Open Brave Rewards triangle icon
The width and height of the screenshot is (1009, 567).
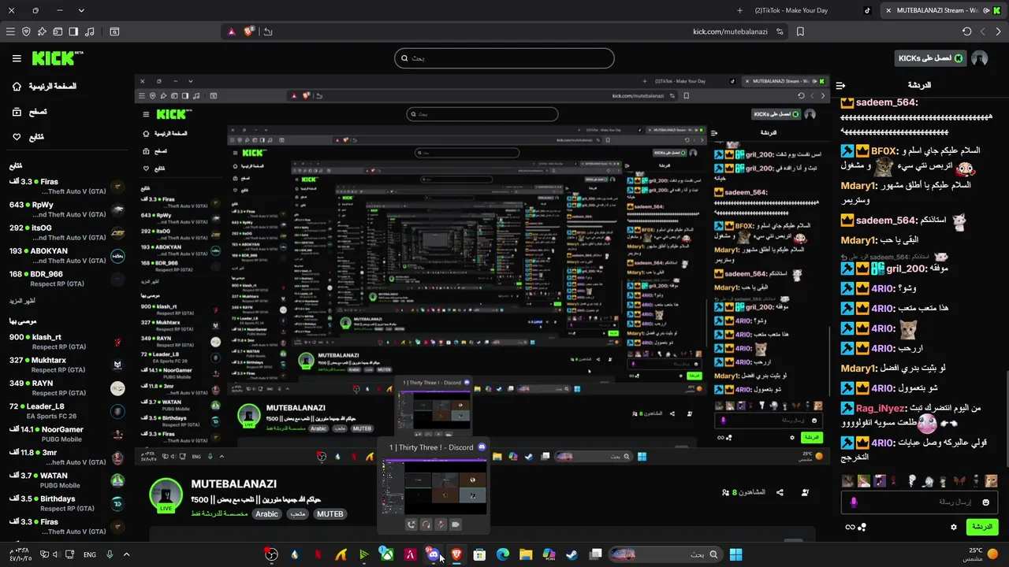click(x=232, y=31)
